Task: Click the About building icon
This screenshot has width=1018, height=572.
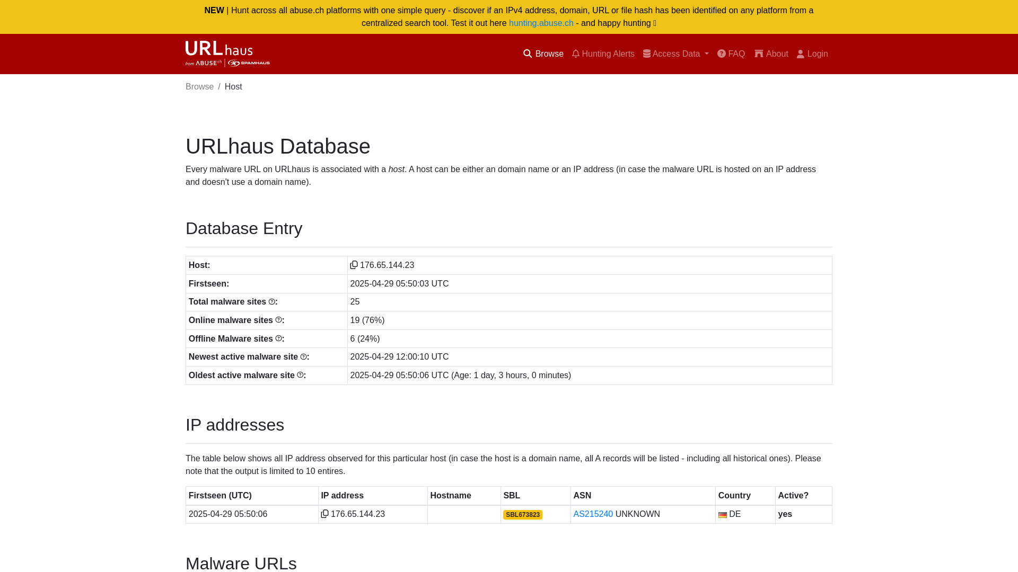Action: click(759, 54)
